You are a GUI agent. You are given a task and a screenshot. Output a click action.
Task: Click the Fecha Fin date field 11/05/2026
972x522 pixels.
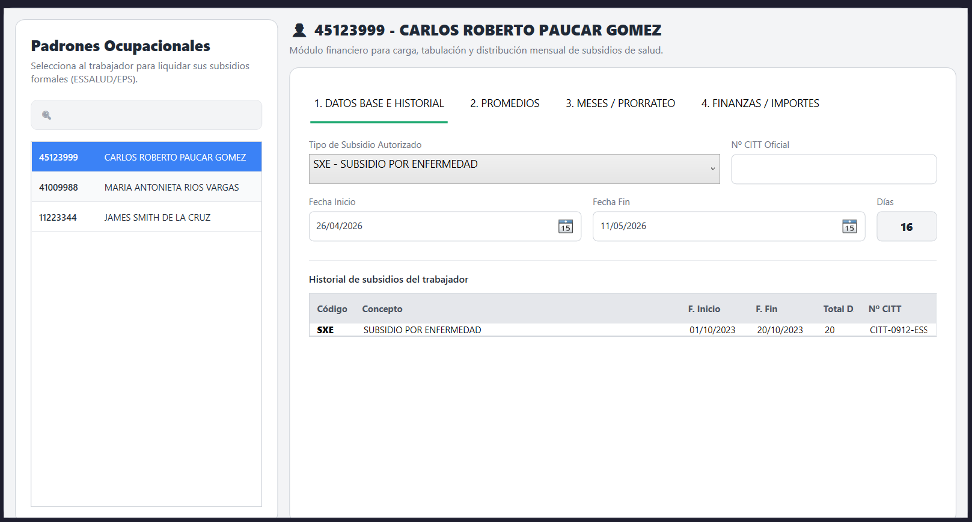click(x=729, y=226)
